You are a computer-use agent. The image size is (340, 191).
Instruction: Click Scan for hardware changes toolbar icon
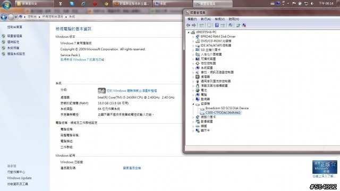230,25
